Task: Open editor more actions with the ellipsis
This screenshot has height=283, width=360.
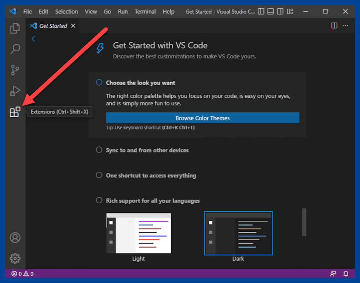Action: (x=346, y=25)
